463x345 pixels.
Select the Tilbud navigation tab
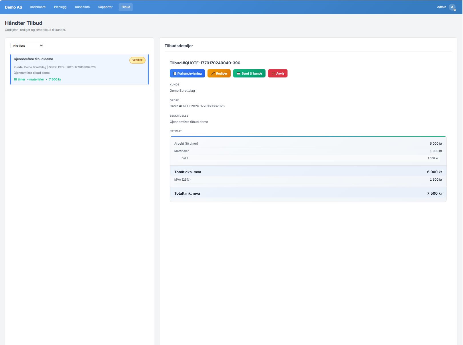(x=125, y=7)
